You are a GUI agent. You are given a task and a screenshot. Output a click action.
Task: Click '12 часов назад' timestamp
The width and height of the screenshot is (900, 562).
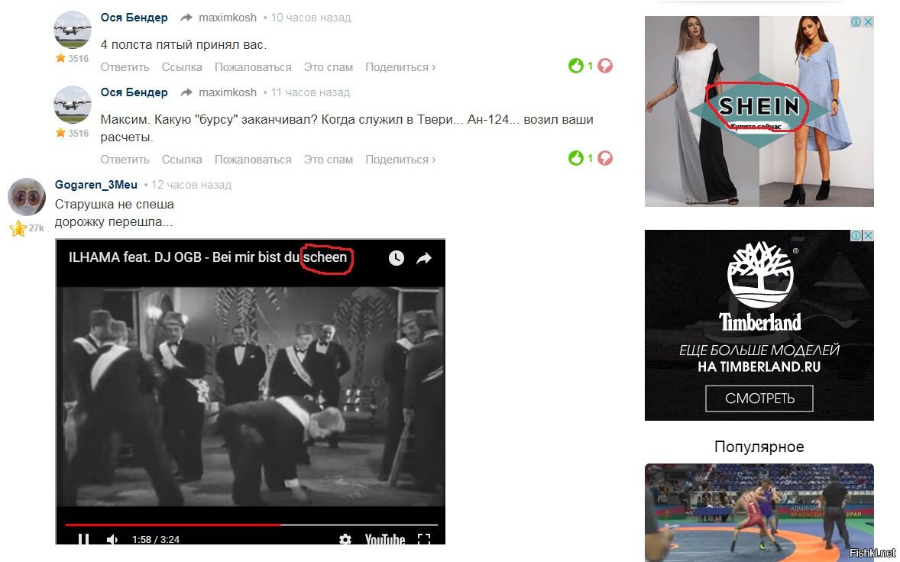pyautogui.click(x=191, y=185)
